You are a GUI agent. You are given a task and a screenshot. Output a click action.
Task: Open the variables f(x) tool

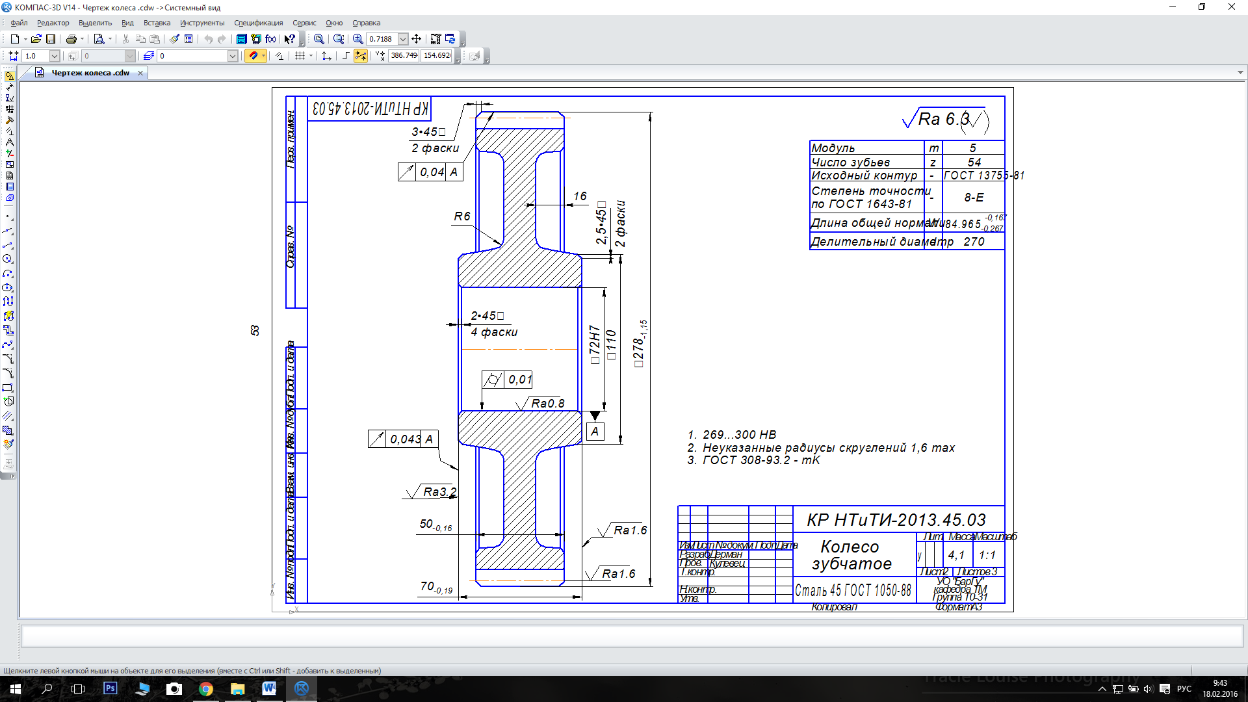tap(270, 39)
